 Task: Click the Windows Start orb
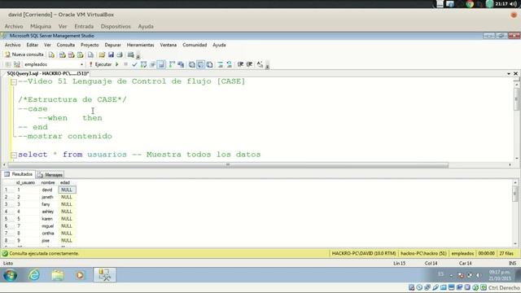(x=11, y=275)
